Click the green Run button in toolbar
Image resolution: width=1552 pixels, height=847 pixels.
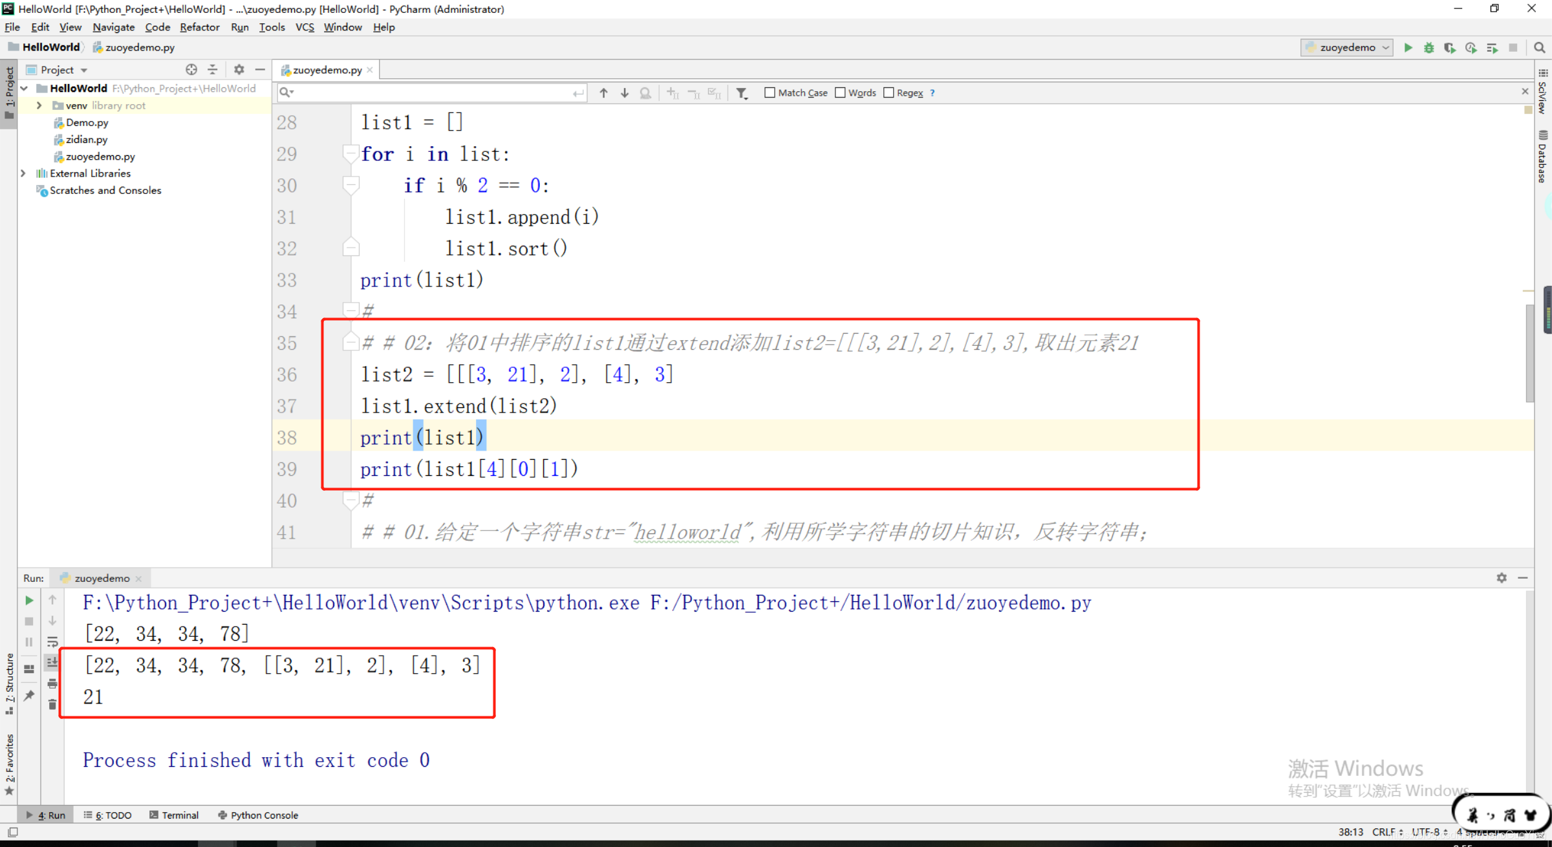[x=1408, y=48]
